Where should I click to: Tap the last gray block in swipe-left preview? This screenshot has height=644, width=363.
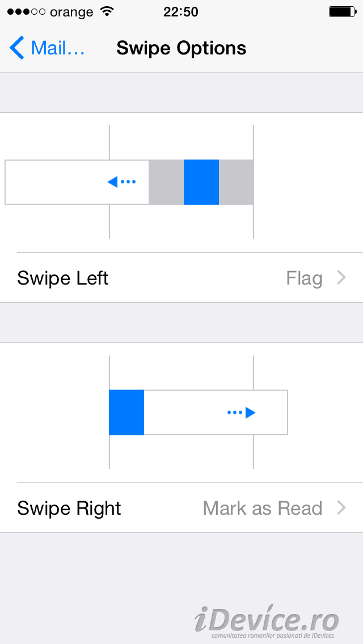pos(236,182)
